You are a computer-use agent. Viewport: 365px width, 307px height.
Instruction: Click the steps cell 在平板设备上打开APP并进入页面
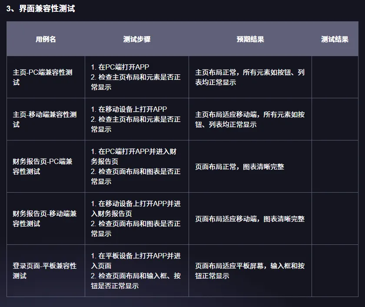(137, 270)
